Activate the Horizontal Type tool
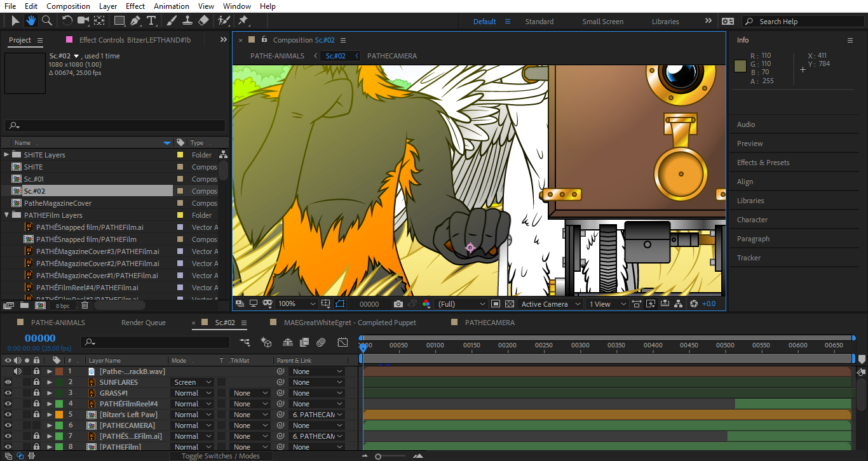 (151, 21)
